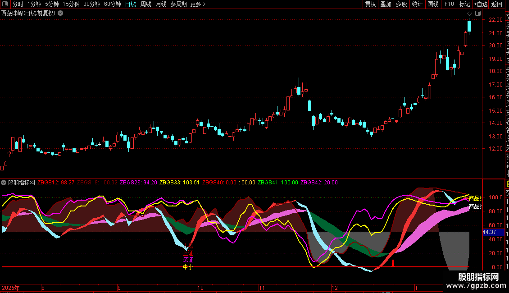Click the diamond marker icon above price axis

coord(469,14)
